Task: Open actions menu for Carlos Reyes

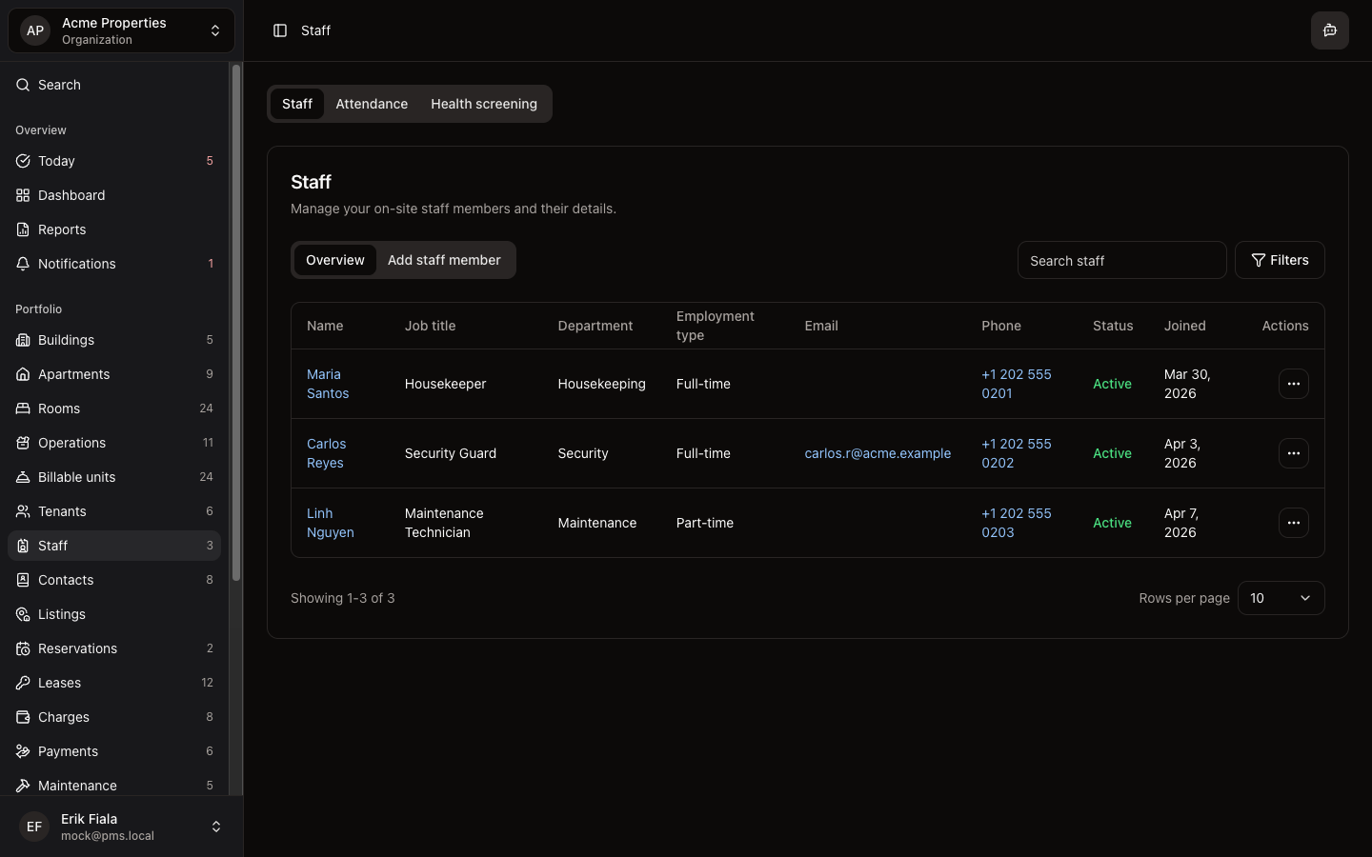Action: click(1293, 453)
